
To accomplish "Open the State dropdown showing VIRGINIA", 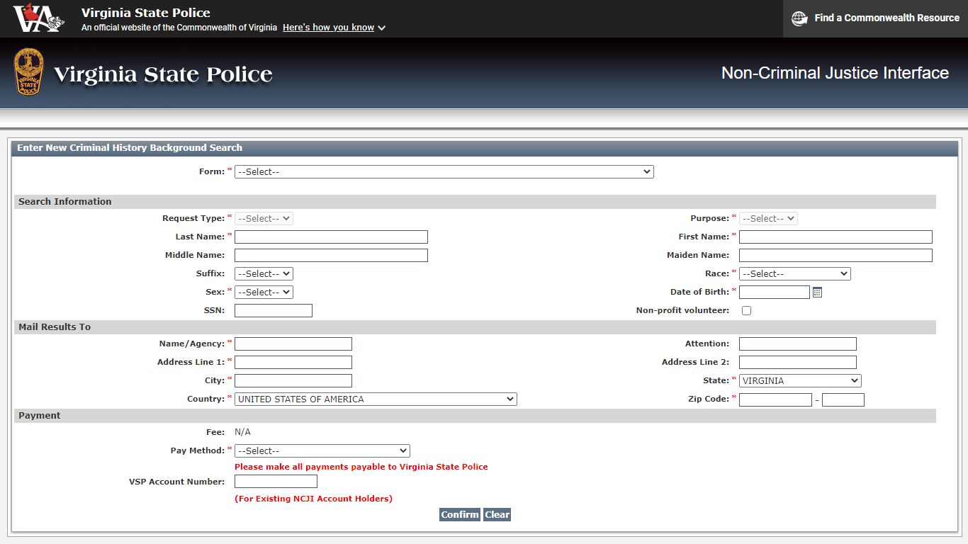I will tap(800, 380).
